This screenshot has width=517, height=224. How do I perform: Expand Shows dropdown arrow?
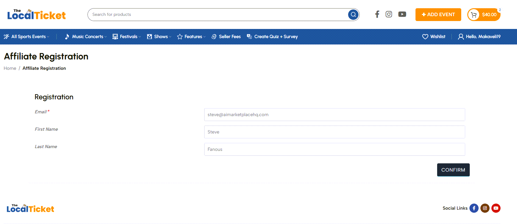(170, 37)
